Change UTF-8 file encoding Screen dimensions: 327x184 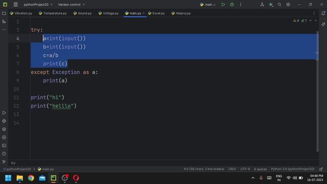(245, 169)
